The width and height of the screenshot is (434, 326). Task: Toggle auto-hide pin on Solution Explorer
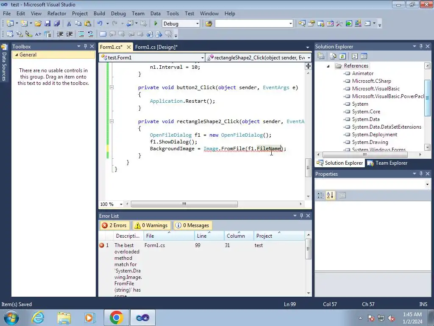click(x=421, y=46)
